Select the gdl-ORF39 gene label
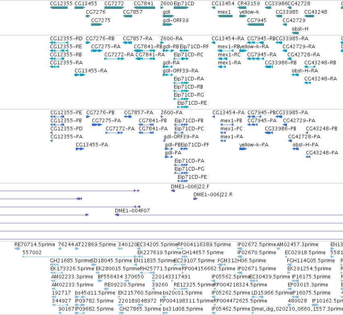The width and height of the screenshot is (343, 315). click(176, 20)
